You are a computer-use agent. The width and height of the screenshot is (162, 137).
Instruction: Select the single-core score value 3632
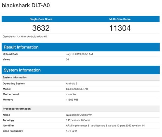[41, 28]
